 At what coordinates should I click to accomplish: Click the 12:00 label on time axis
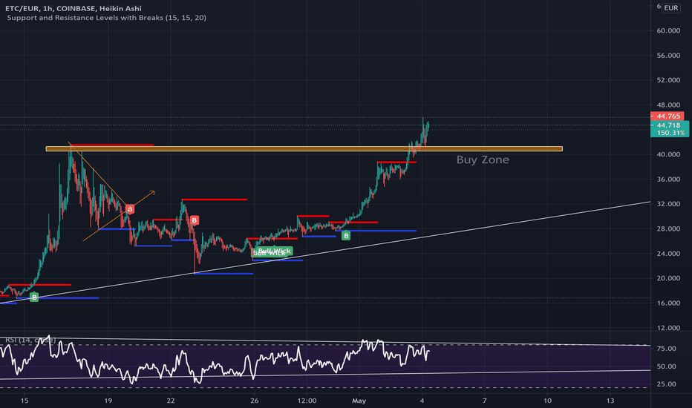click(x=307, y=401)
